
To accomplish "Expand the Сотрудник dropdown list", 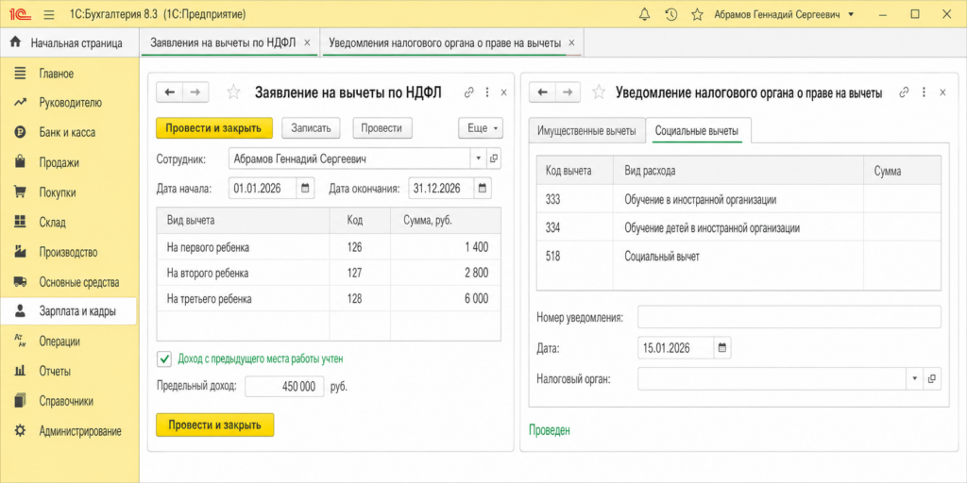I will pyautogui.click(x=479, y=158).
